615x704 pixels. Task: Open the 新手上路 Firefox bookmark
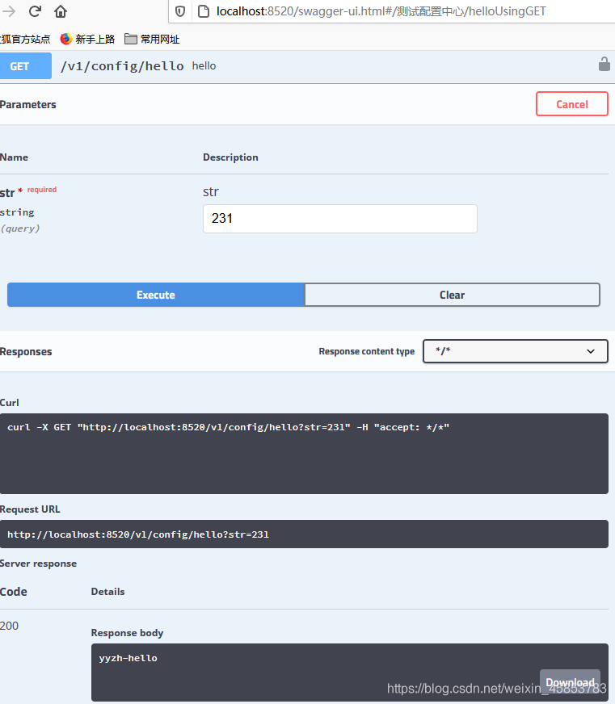pos(87,40)
